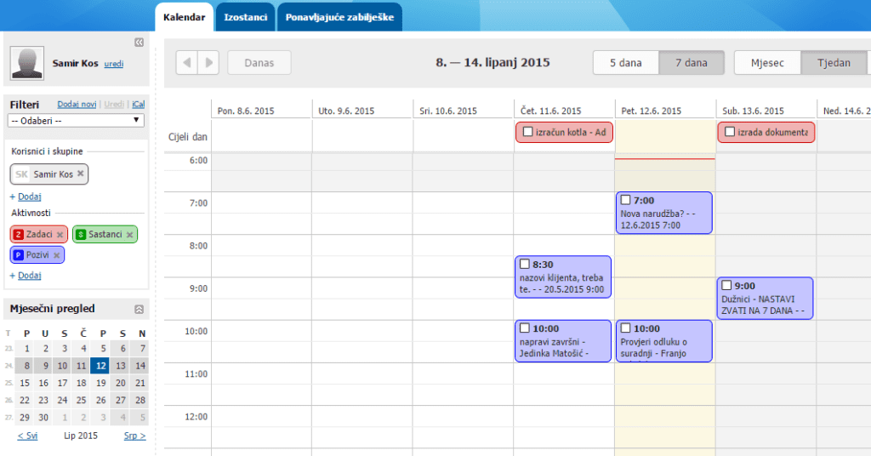Switch to Izostanci tab
The height and width of the screenshot is (456, 871).
click(x=245, y=17)
